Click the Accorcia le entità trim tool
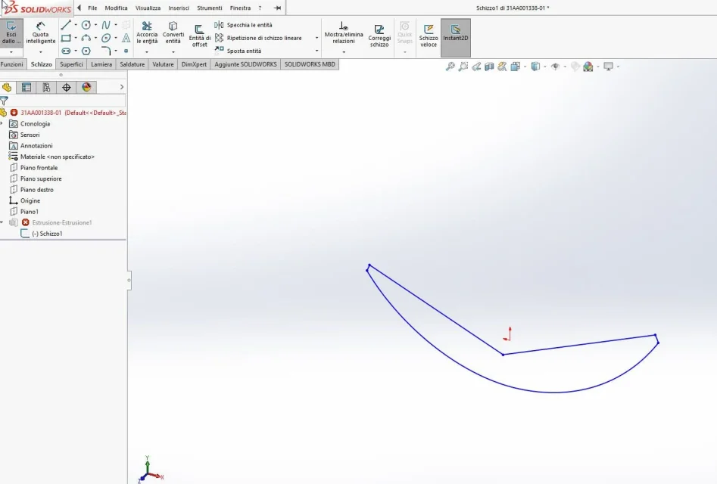Screen dimensions: 717x484 pos(147,33)
